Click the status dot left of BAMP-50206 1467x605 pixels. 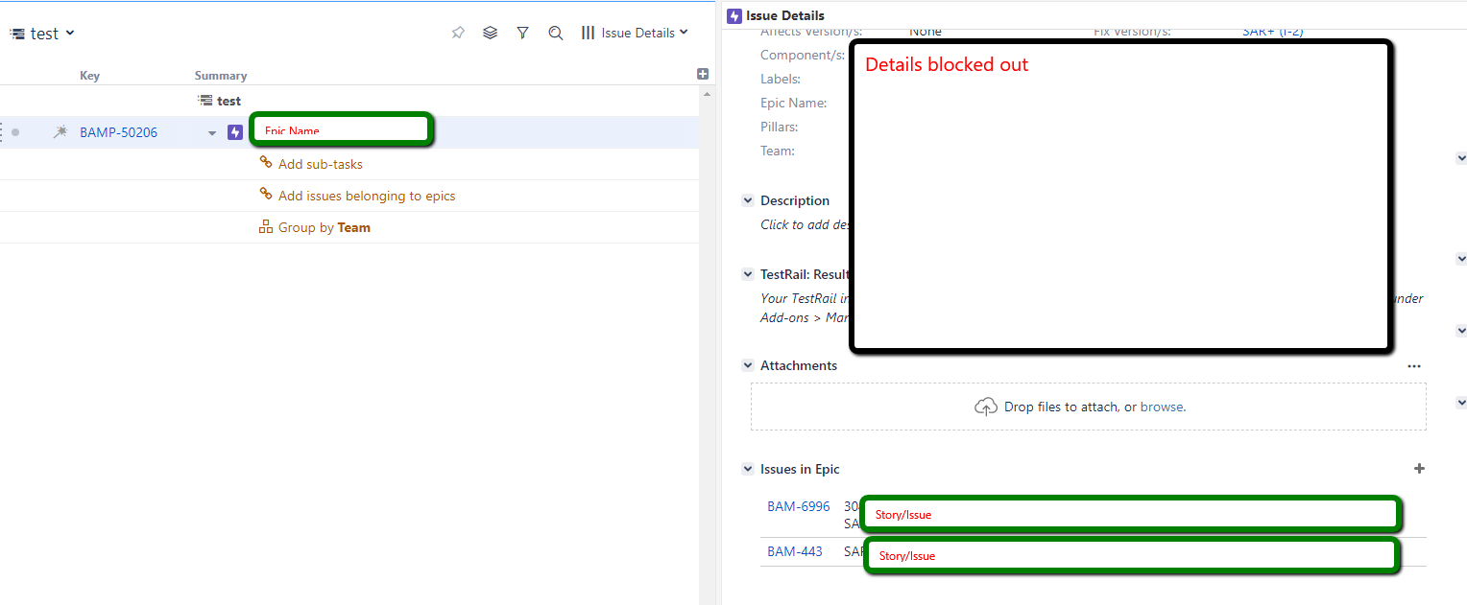point(15,132)
